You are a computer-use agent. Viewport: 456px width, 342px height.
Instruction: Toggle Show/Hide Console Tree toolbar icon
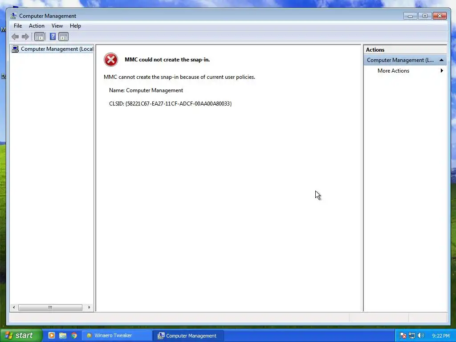[x=39, y=37]
